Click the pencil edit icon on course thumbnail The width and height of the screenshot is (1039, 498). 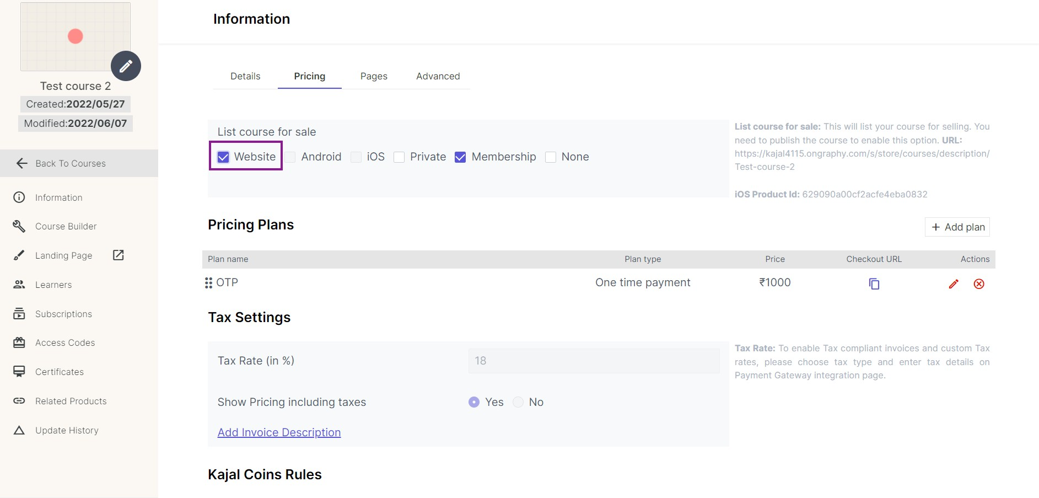tap(126, 66)
